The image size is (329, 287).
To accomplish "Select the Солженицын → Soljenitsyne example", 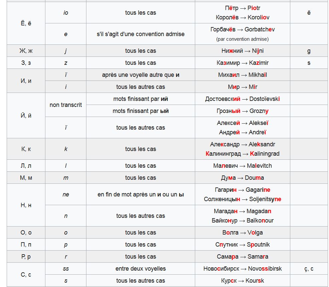I will pyautogui.click(x=242, y=199).
